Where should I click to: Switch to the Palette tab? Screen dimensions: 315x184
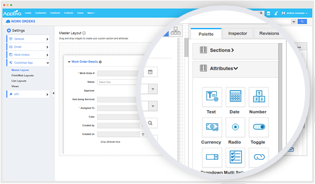coord(206,34)
